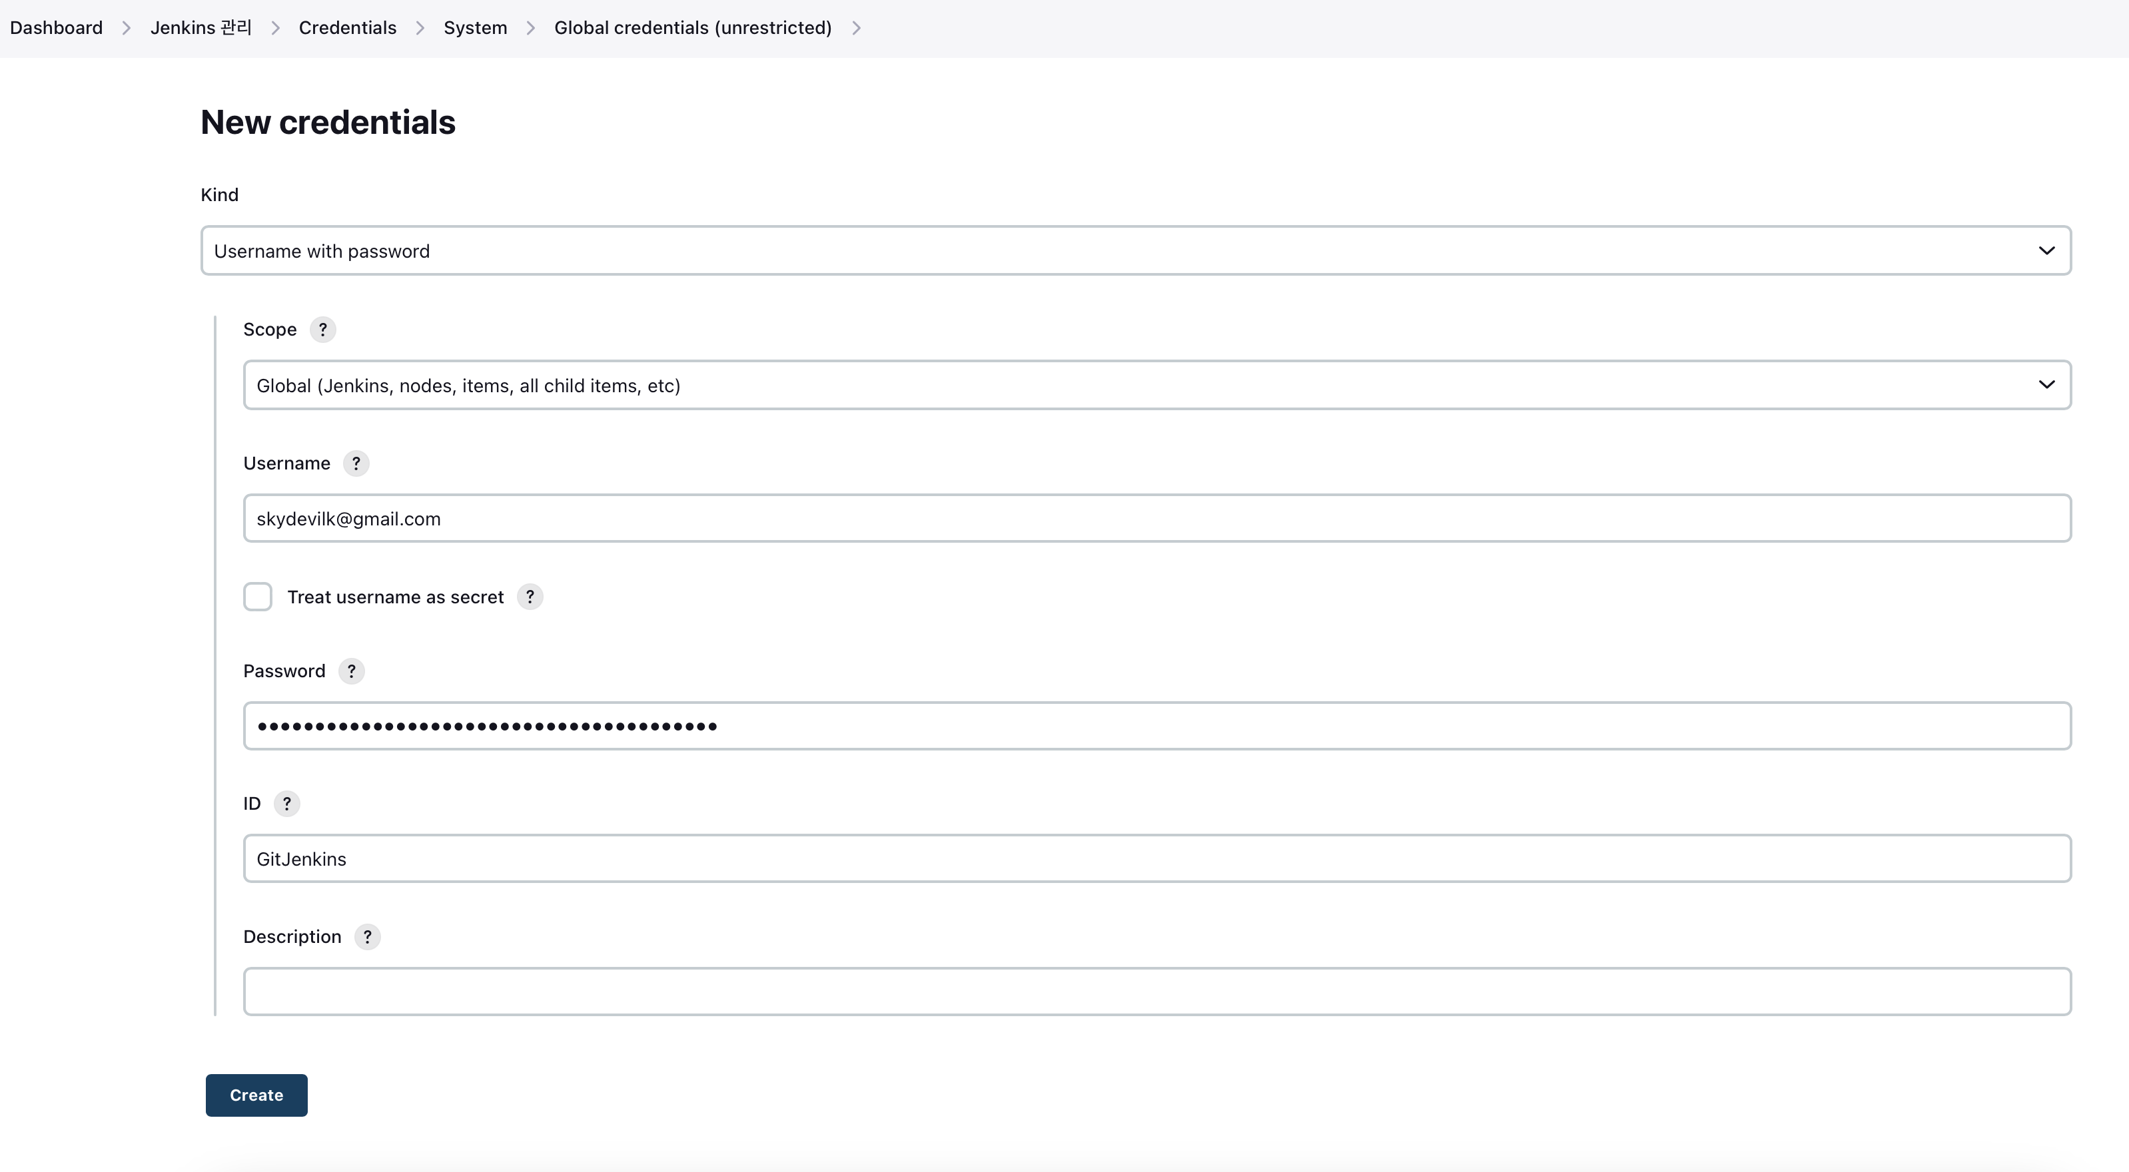The image size is (2129, 1172).
Task: Click chevron after Global credentials breadcrumb
Action: point(856,28)
